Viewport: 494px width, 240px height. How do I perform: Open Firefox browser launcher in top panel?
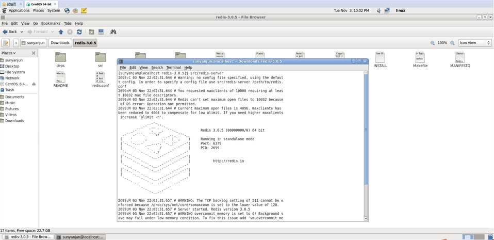[67, 10]
